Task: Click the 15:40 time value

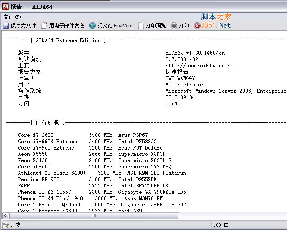Action: 173,104
